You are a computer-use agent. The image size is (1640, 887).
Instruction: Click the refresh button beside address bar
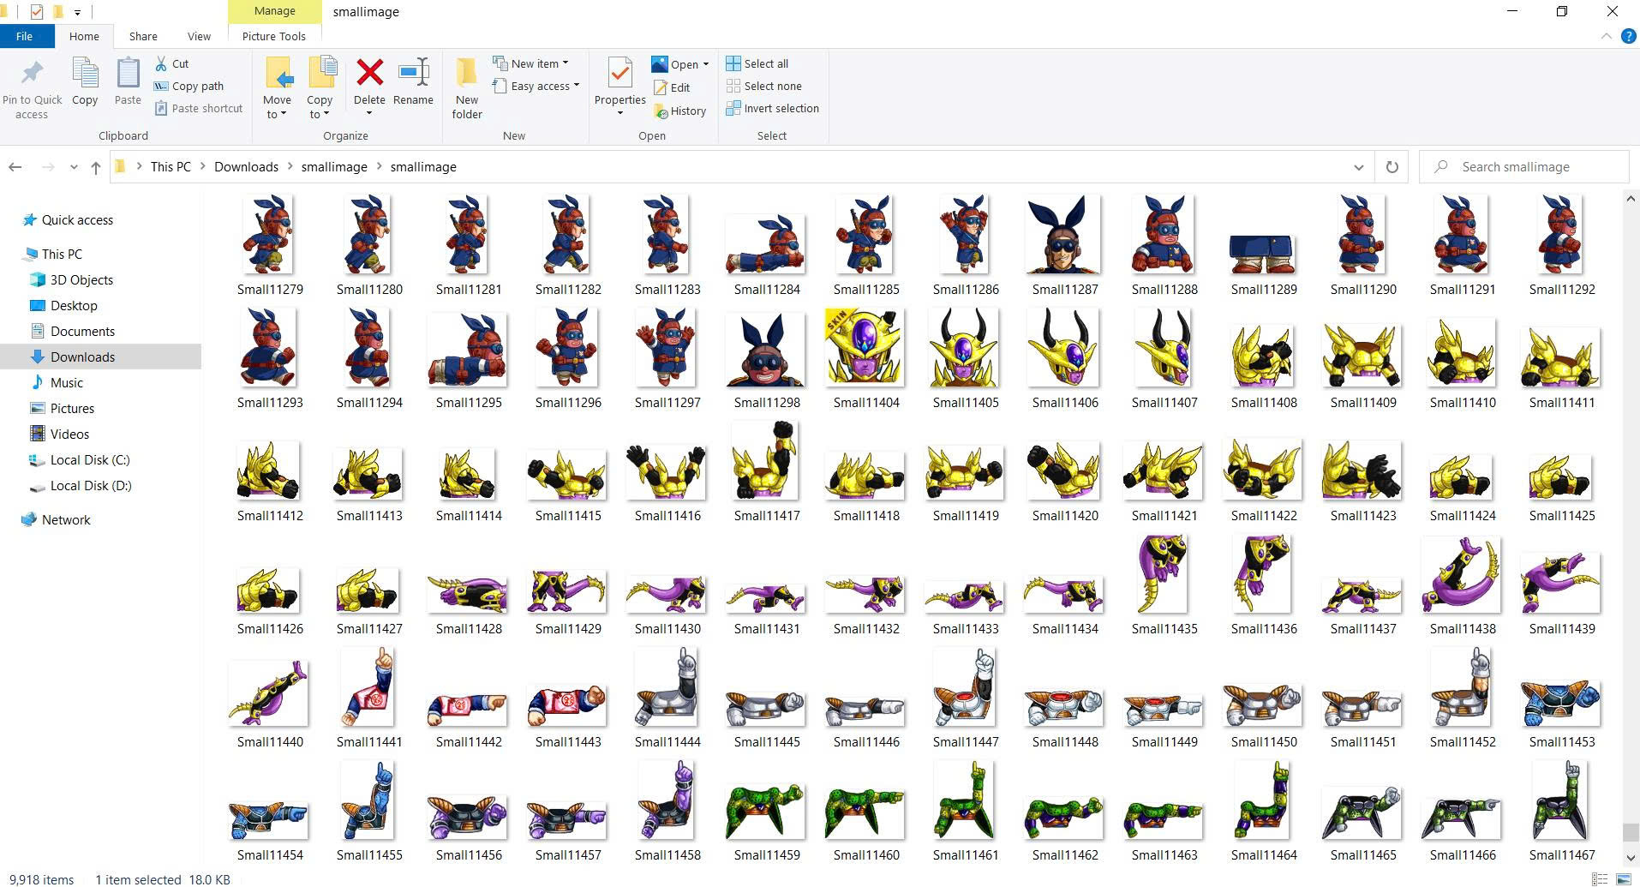pos(1392,167)
